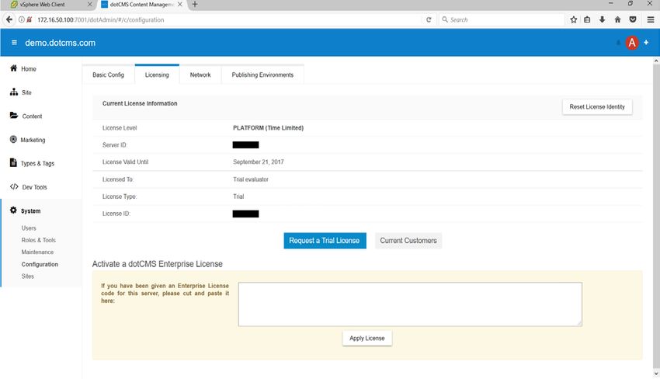Image resolution: width=660 pixels, height=379 pixels.
Task: Open the Firefox hamburger menu
Action: pyautogui.click(x=651, y=19)
